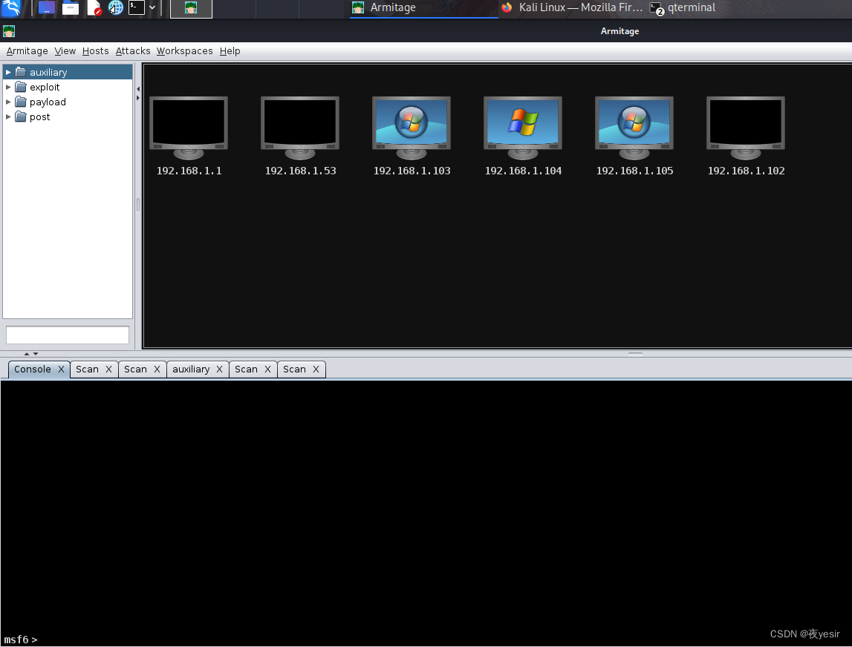Focus the module search input field
This screenshot has width=852, height=647.
point(68,335)
